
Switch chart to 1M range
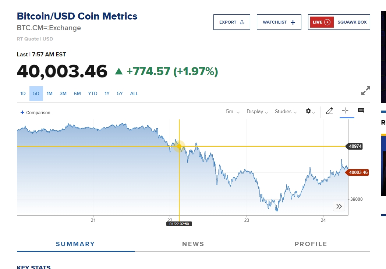tap(50, 94)
